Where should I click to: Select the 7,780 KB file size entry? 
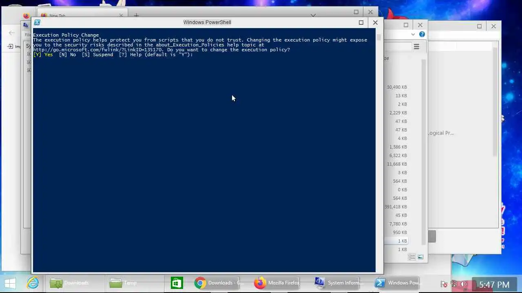pos(398,224)
